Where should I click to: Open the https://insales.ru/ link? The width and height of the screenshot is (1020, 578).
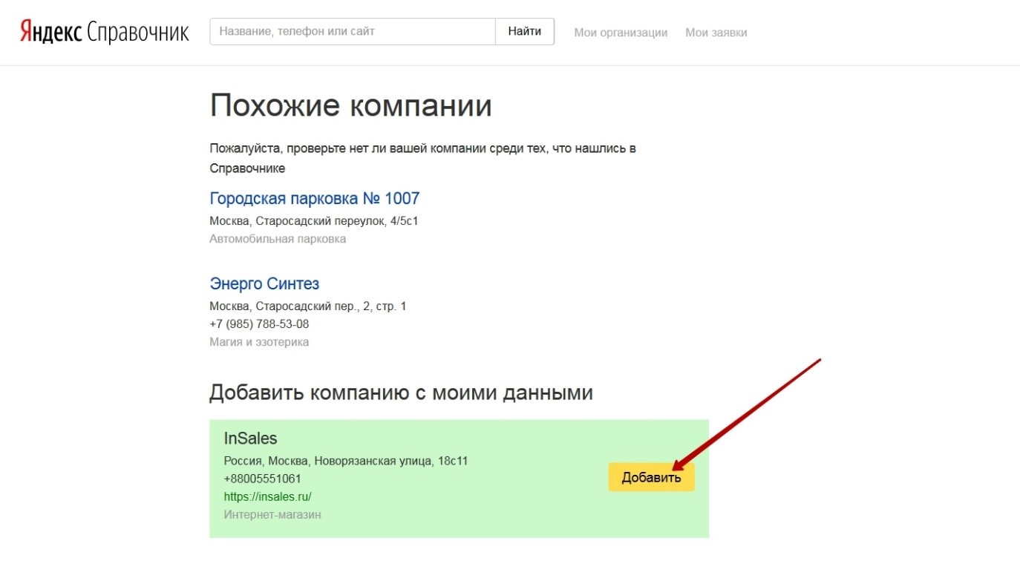[x=268, y=496]
